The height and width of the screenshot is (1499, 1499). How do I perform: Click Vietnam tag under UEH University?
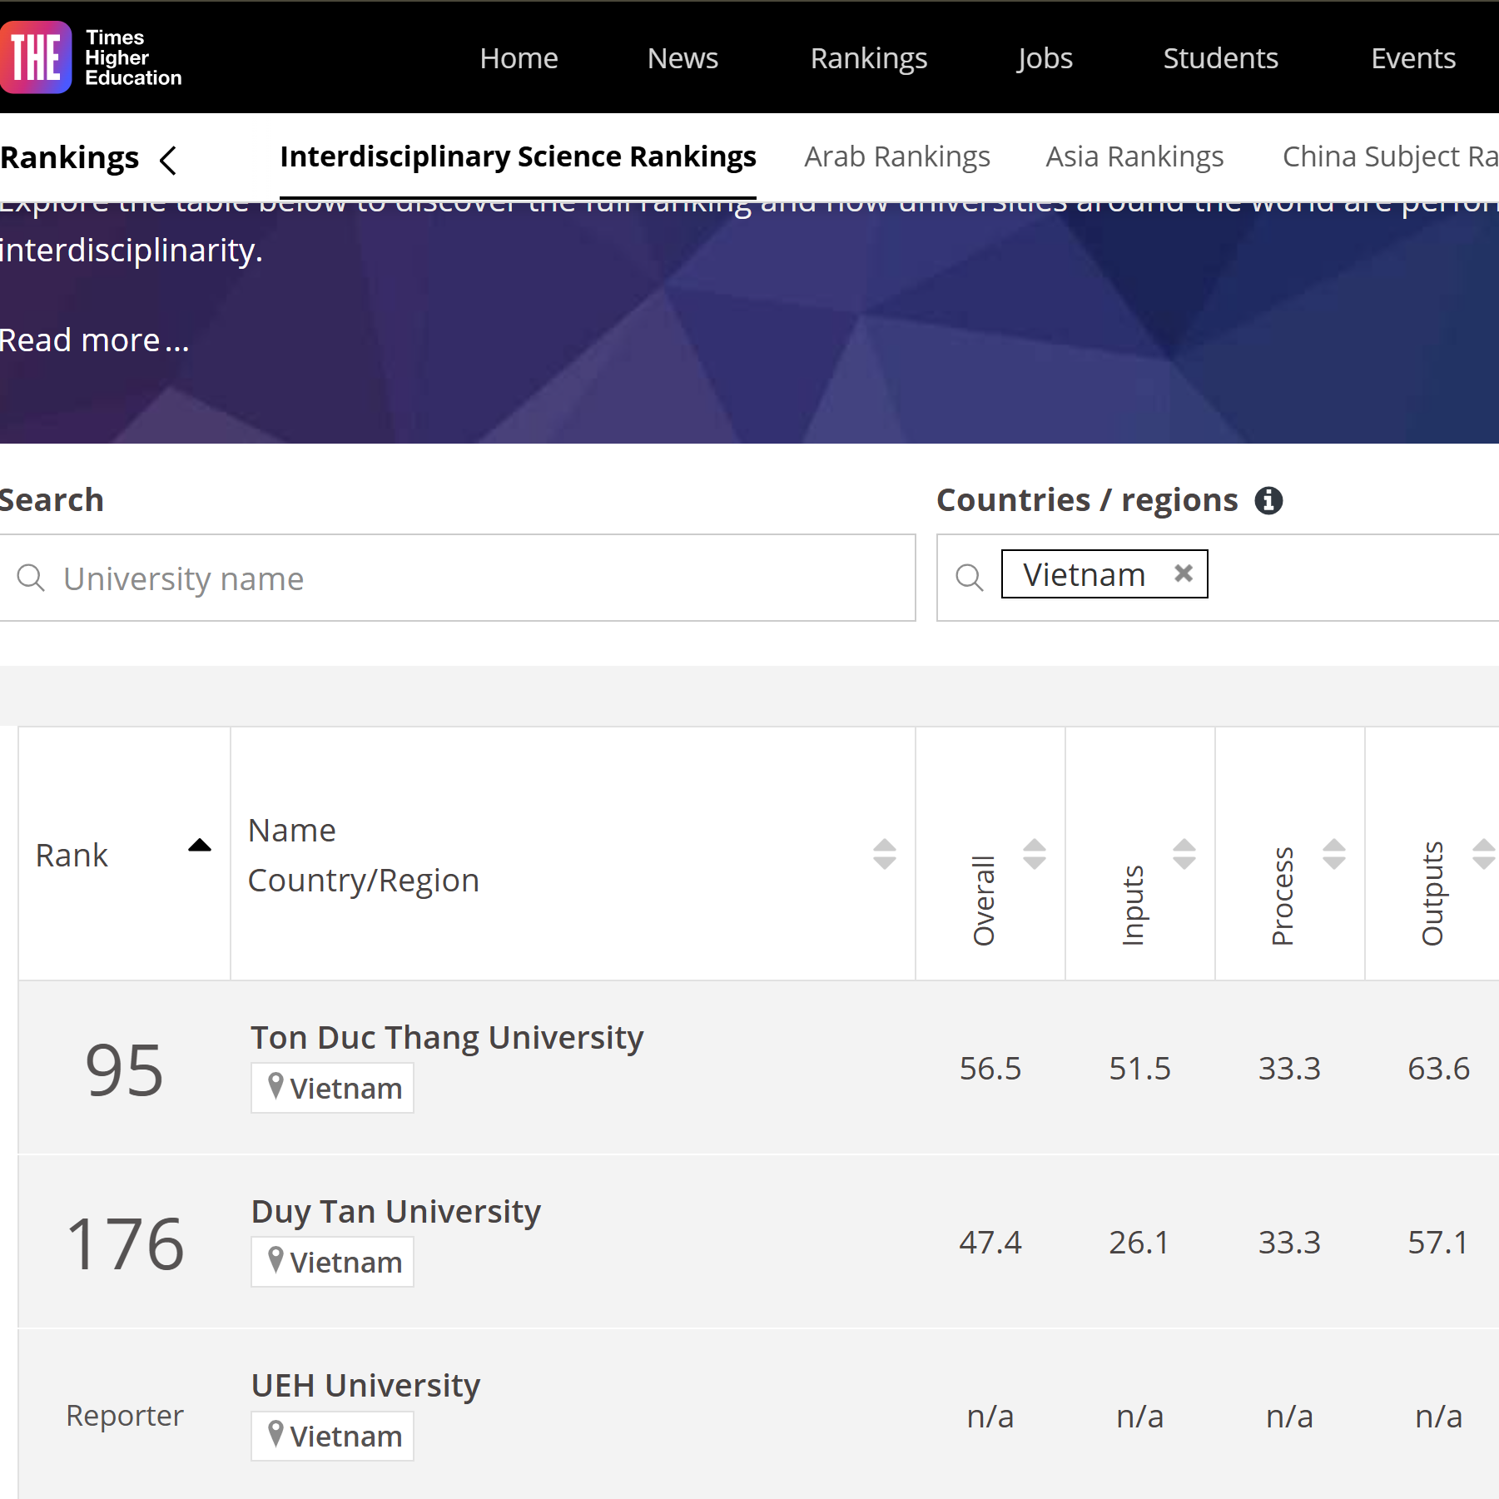(x=332, y=1436)
